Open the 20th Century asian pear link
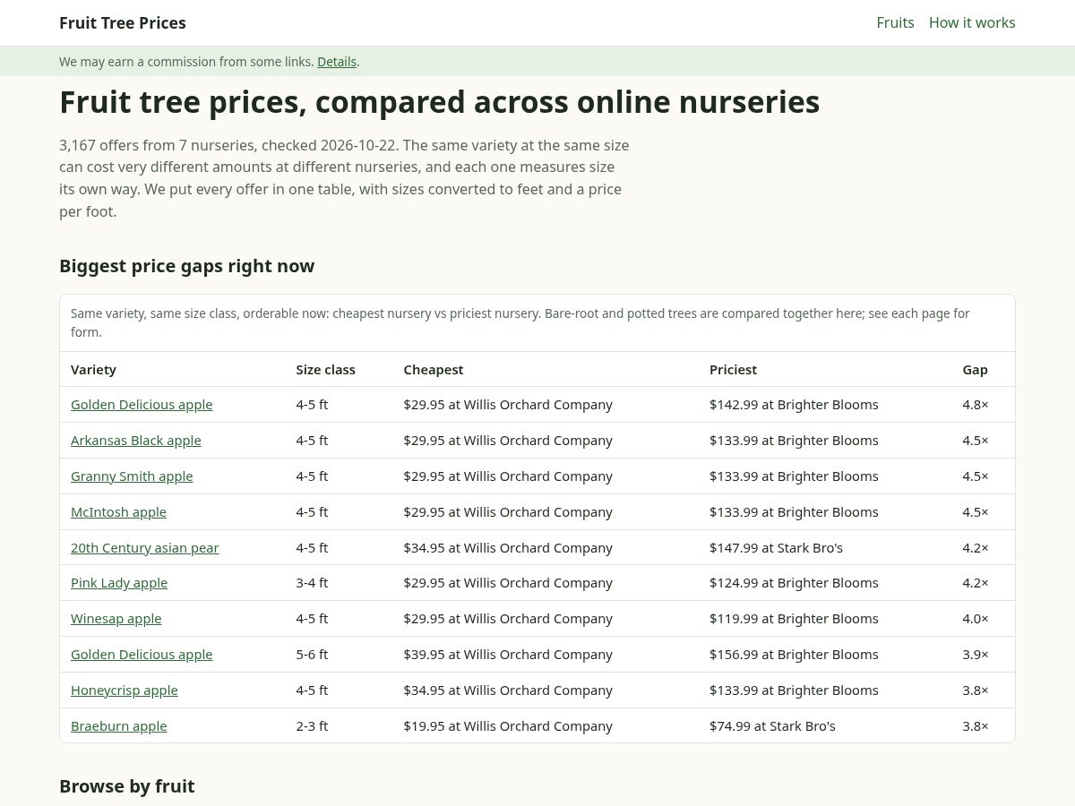The width and height of the screenshot is (1075, 806). click(x=144, y=548)
